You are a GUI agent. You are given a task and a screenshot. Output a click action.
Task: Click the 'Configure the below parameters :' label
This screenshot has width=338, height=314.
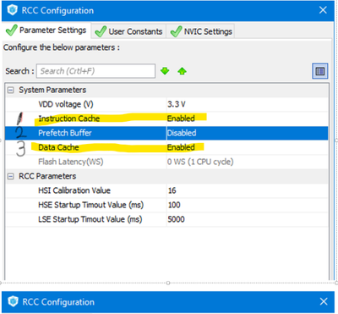(x=62, y=47)
